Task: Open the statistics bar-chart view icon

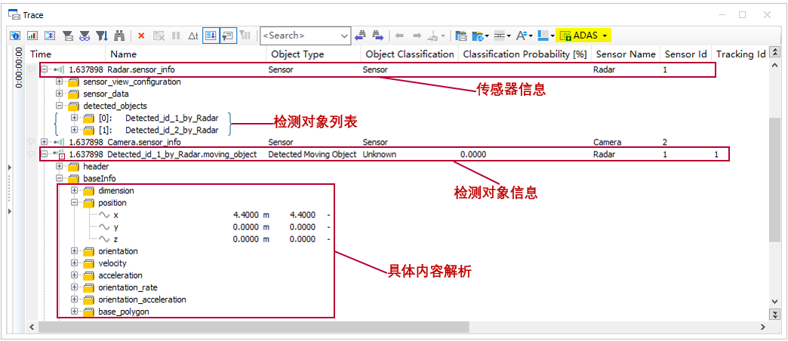Action: tap(32, 35)
